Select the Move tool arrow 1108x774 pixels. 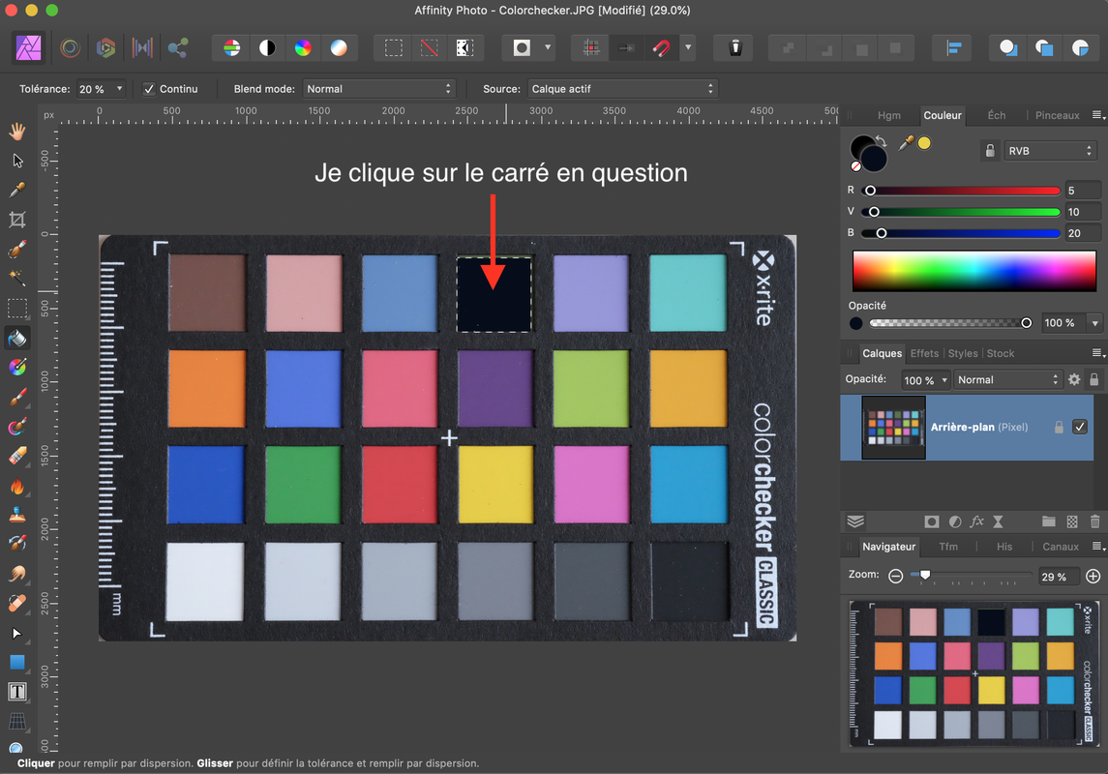click(17, 161)
